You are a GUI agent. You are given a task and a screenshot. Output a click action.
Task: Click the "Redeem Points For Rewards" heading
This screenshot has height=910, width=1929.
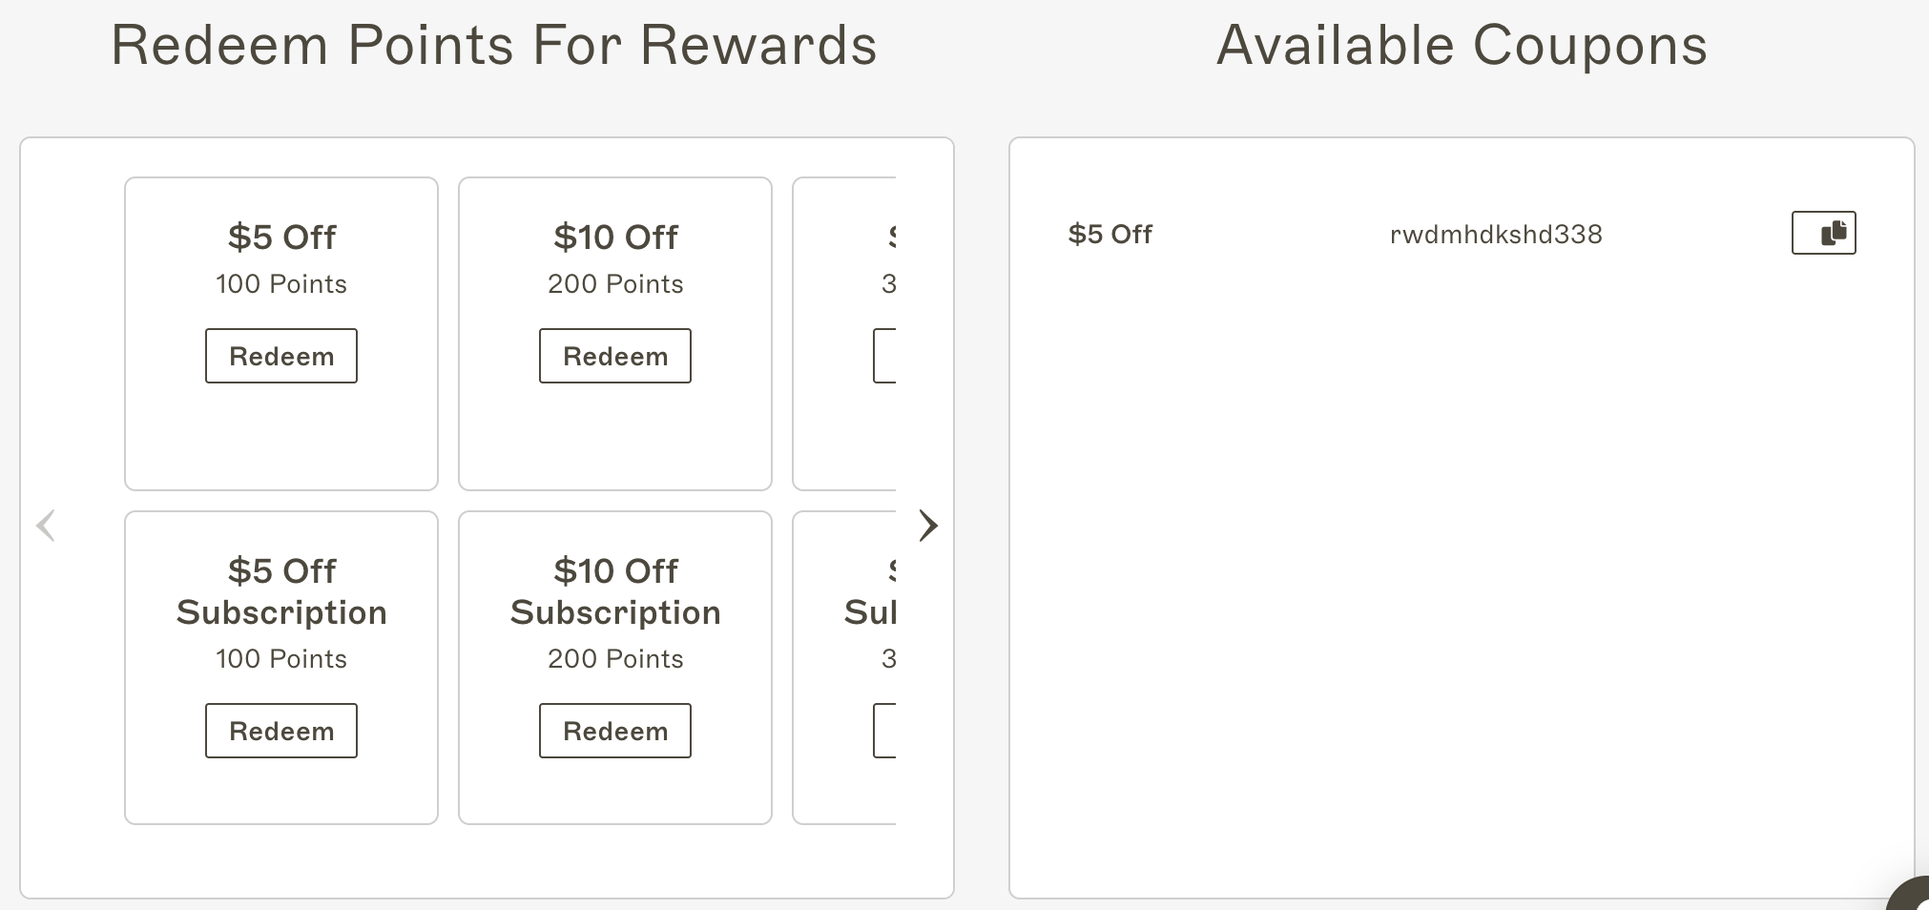click(493, 45)
